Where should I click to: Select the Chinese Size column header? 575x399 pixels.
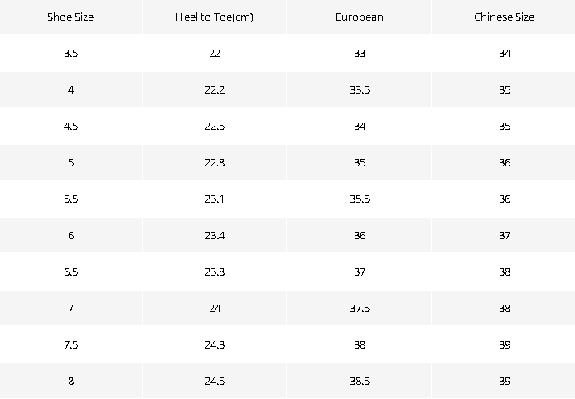coord(504,17)
